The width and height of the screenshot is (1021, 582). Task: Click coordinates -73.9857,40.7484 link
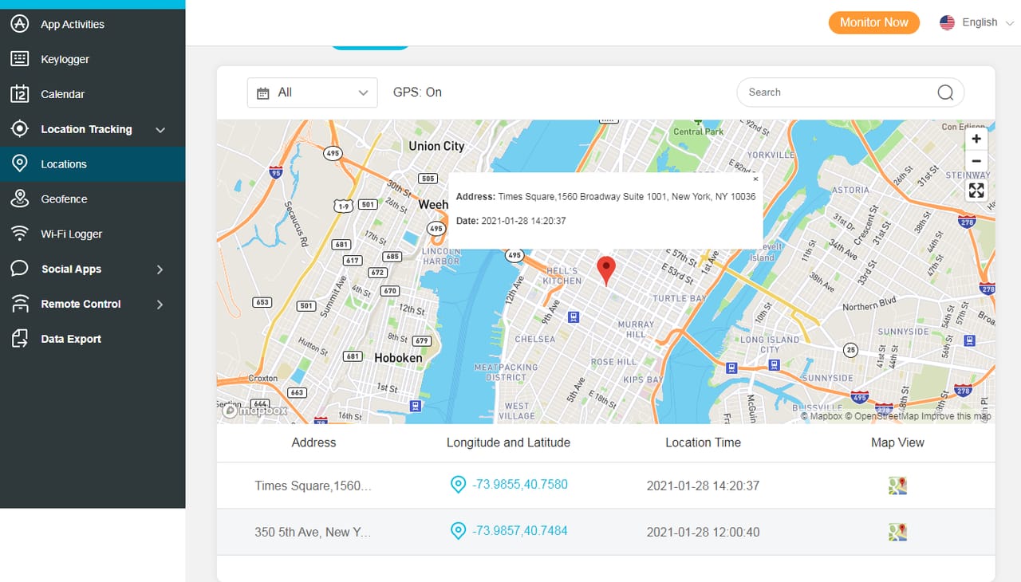click(519, 530)
